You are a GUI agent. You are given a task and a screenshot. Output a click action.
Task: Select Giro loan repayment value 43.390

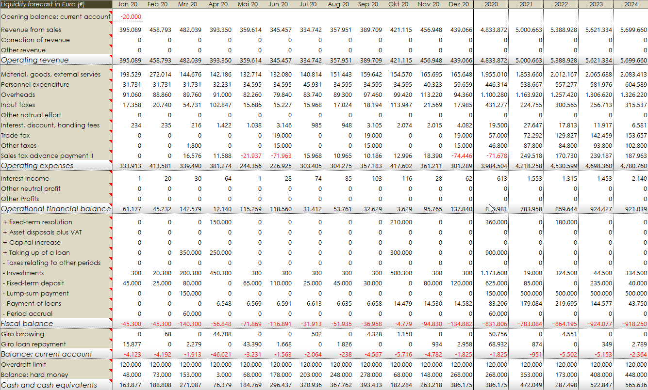click(x=252, y=344)
